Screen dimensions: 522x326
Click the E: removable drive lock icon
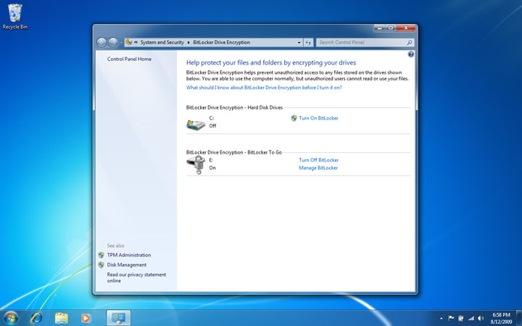[196, 165]
